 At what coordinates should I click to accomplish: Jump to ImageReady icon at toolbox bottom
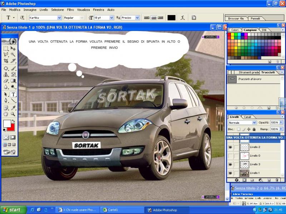tap(9, 152)
